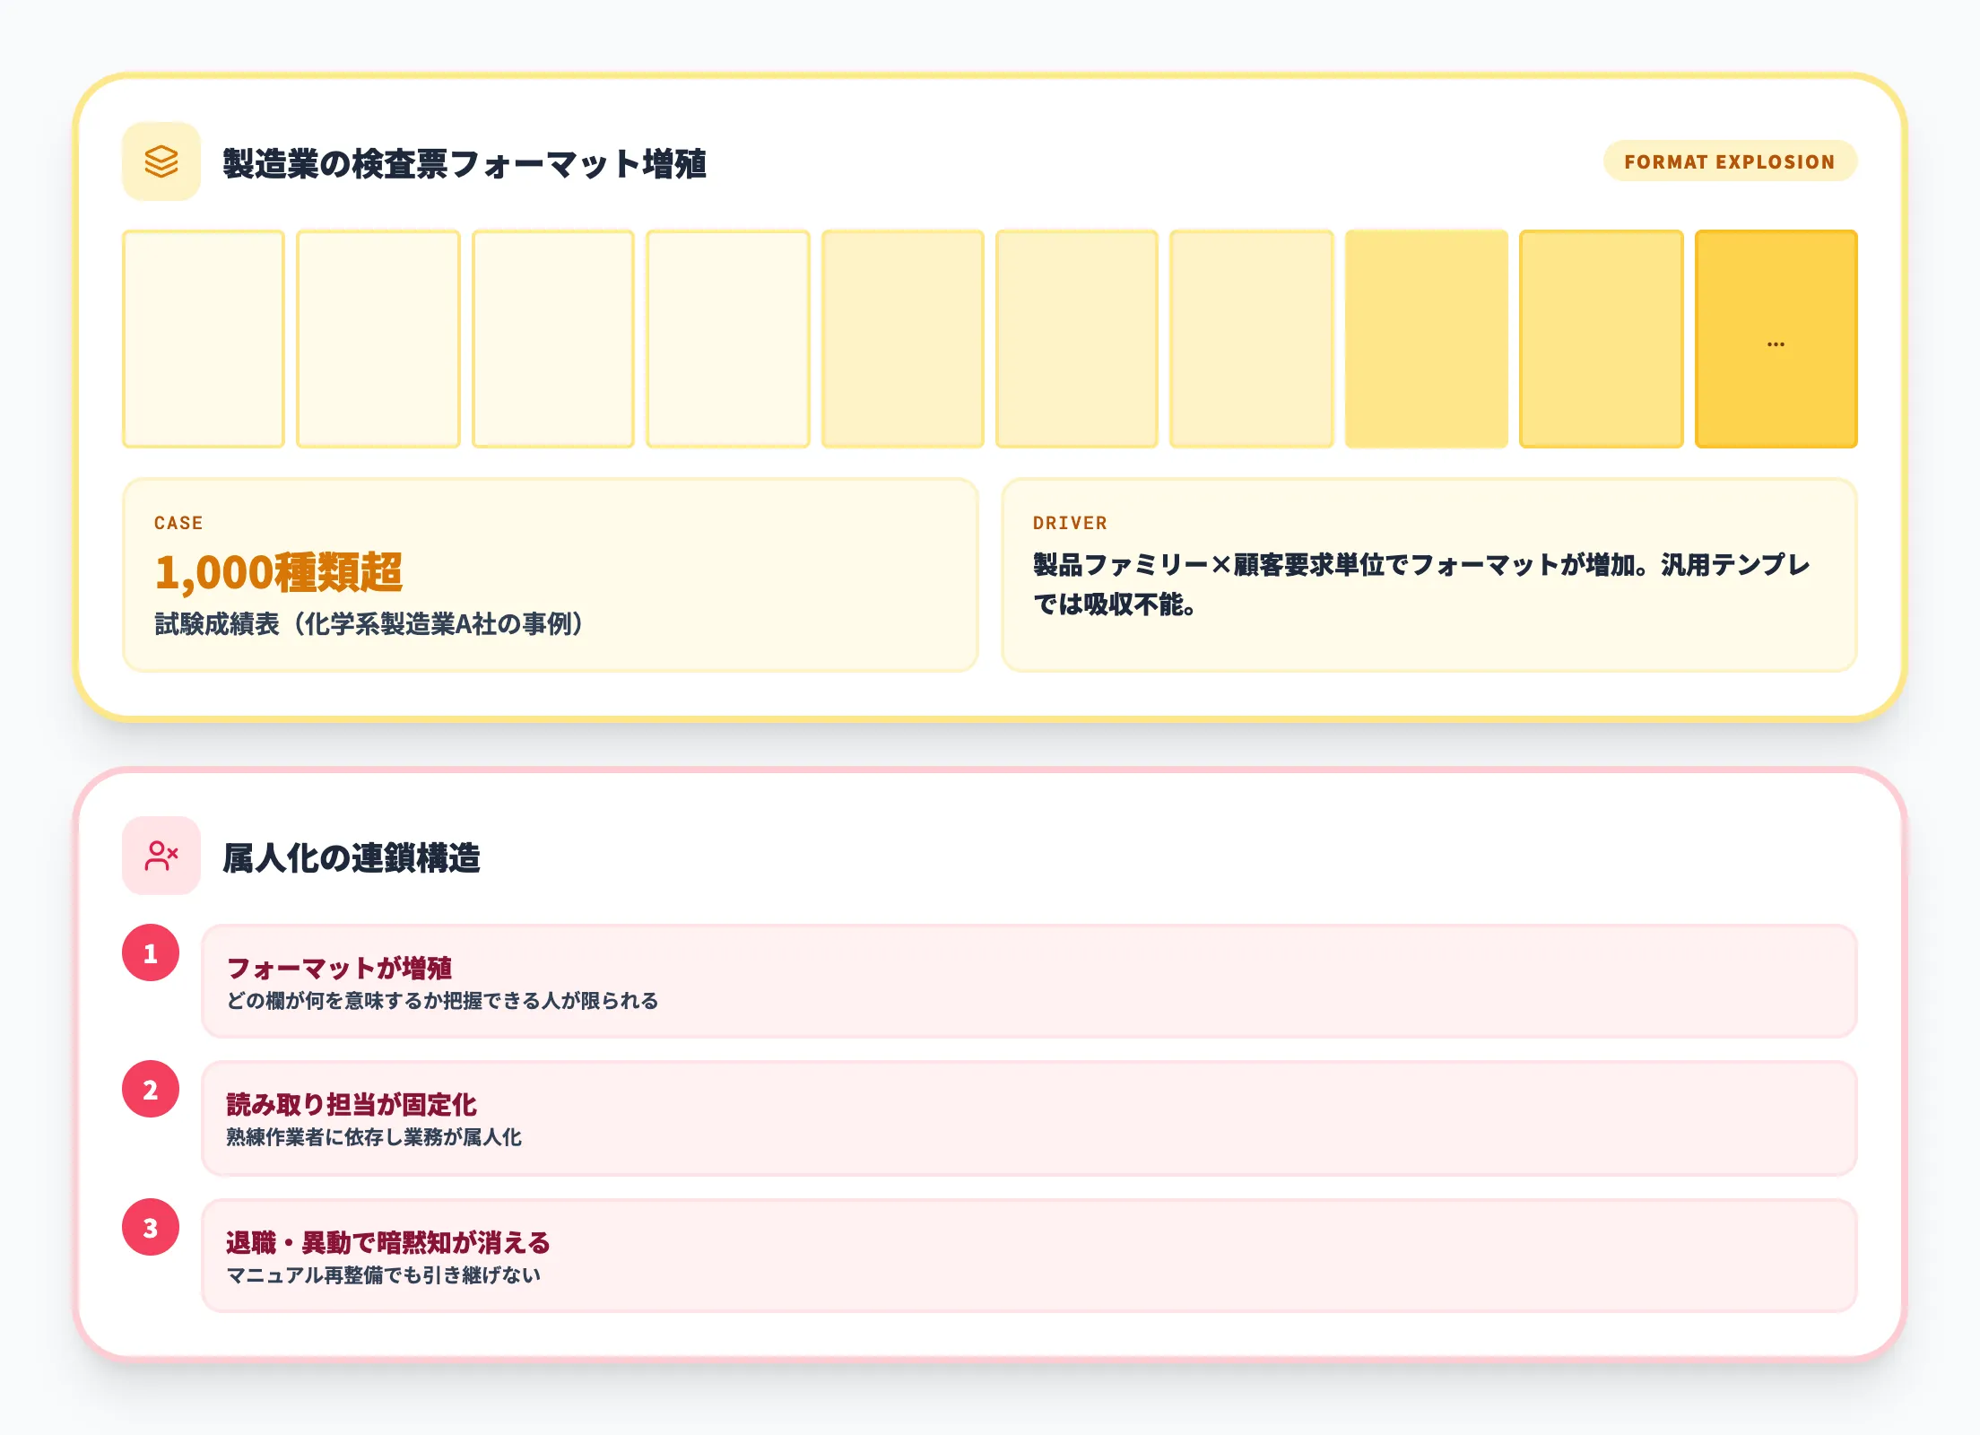Click the CASE label in the left yellow card
This screenshot has width=1980, height=1435.
coord(178,524)
